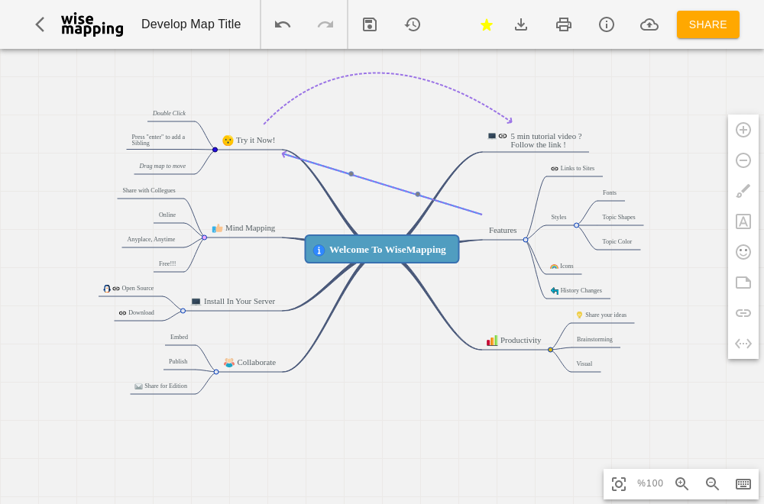Select the Drag map to move subtopic
This screenshot has height=504, width=764.
click(x=162, y=166)
